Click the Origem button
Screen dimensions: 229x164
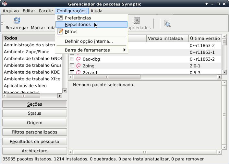(35, 123)
